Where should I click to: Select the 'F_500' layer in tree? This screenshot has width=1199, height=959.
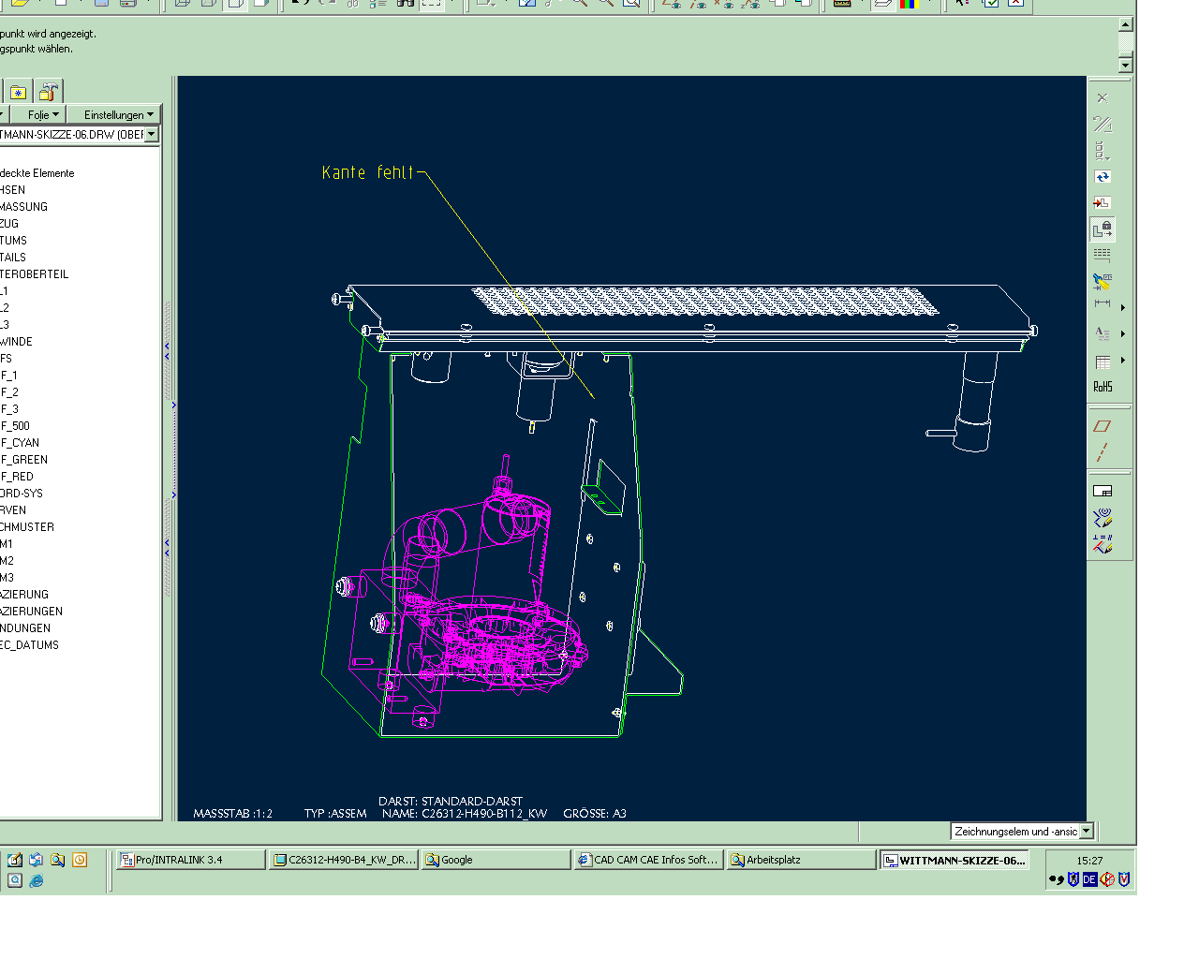tap(15, 426)
